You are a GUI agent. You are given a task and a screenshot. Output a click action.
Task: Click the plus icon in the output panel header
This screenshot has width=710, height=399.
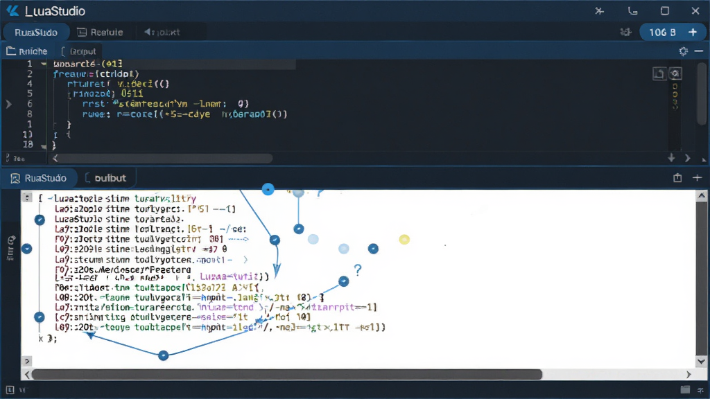click(x=698, y=178)
